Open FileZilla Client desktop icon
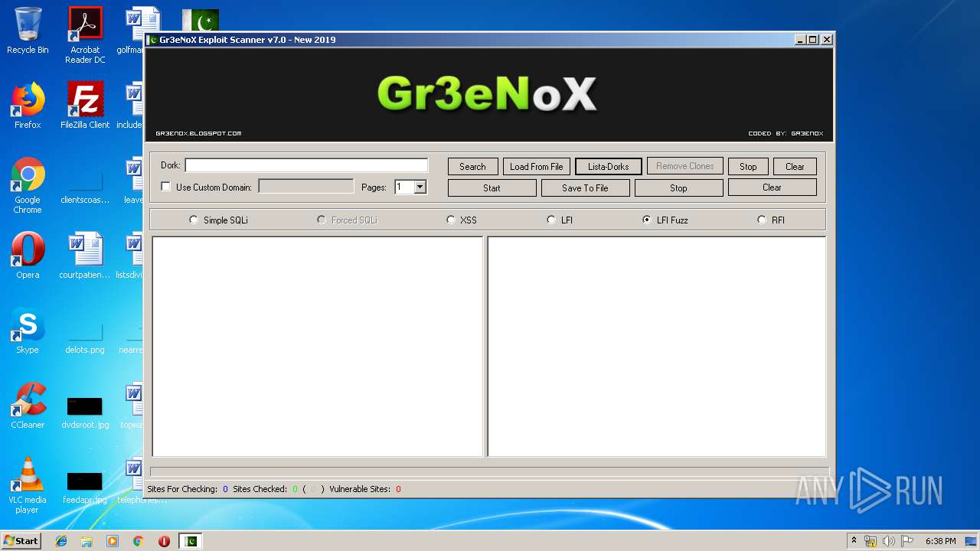 pos(85,106)
